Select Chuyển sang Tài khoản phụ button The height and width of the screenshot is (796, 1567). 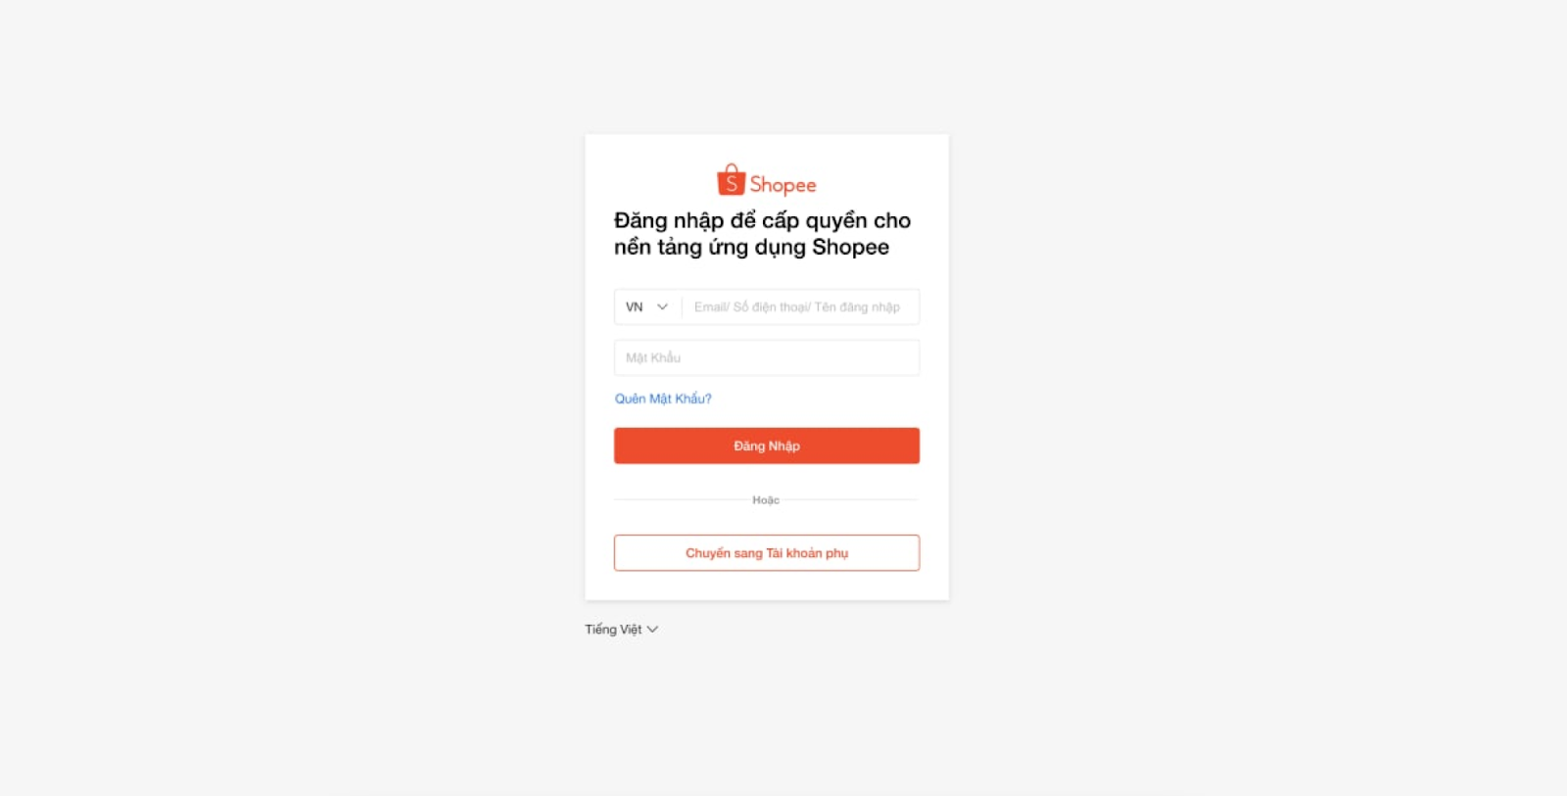click(x=767, y=553)
